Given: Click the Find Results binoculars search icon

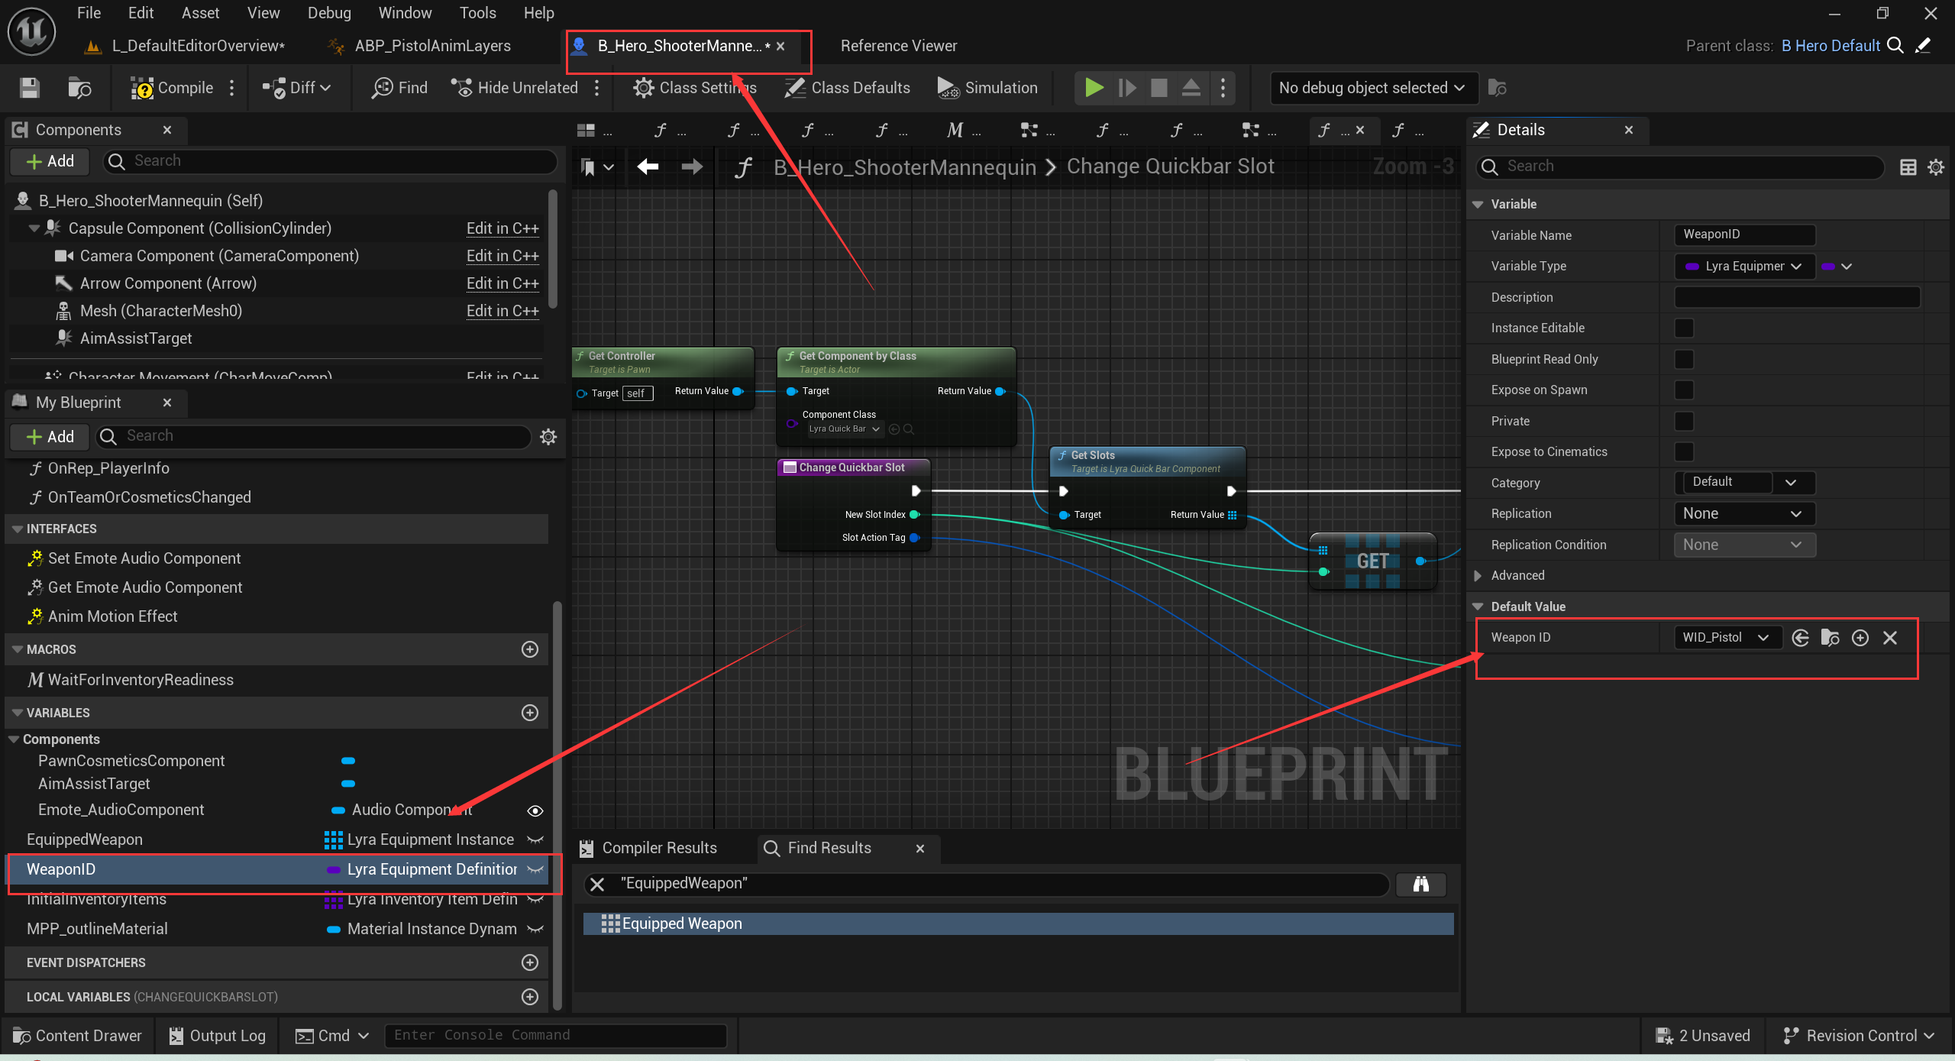Looking at the screenshot, I should tap(1420, 884).
